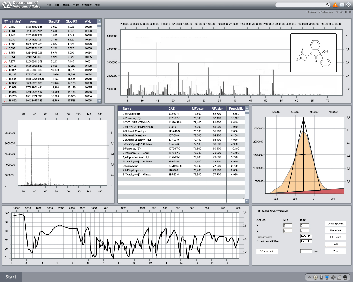Click the IR-Raman Width button
Viewport: 353px width, 282px height.
click(267, 251)
